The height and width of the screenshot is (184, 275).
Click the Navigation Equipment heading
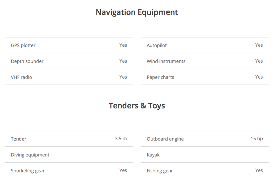tap(137, 12)
